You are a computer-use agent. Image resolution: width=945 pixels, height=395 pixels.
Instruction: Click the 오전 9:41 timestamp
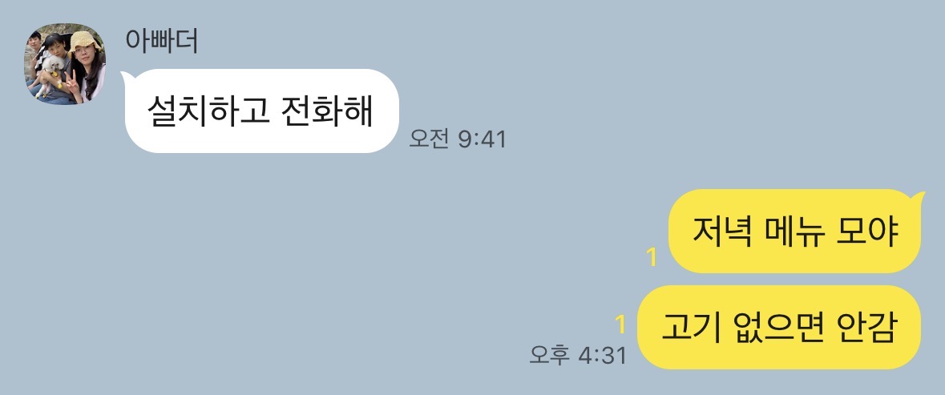click(458, 139)
